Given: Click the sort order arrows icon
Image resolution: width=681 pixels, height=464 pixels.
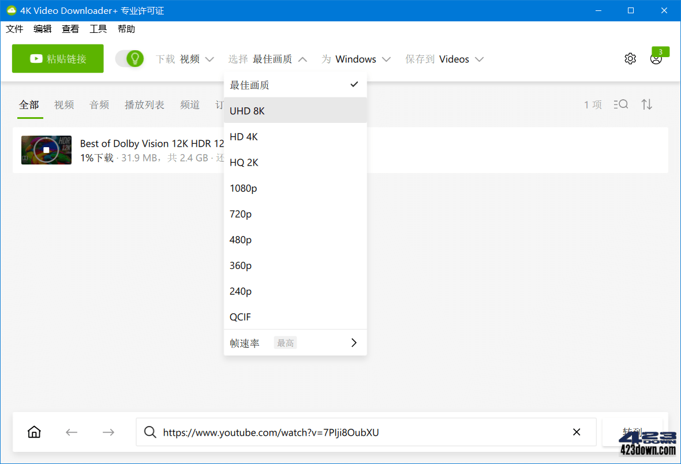Looking at the screenshot, I should tap(646, 104).
